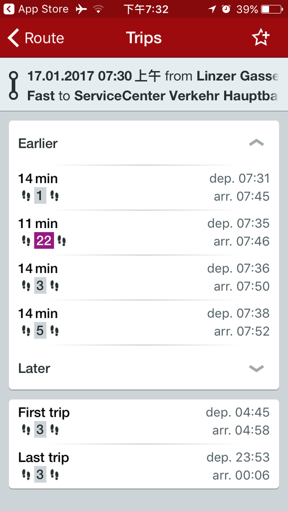Viewport: 288px width, 511px height.
Task: Tap the add-to-favorites star icon
Action: [261, 38]
